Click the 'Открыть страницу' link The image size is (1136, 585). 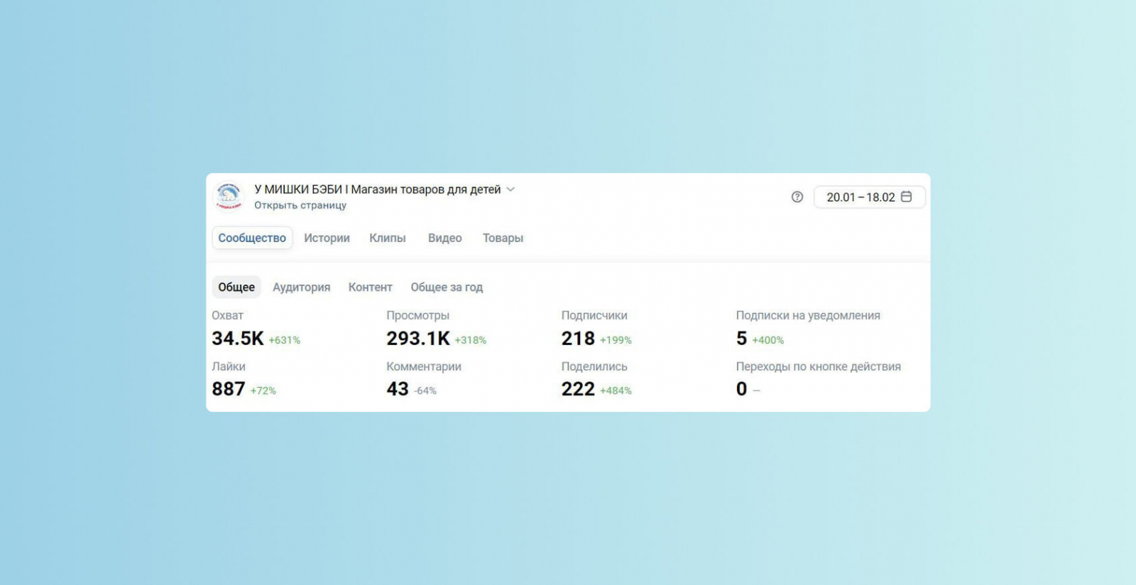pos(300,205)
